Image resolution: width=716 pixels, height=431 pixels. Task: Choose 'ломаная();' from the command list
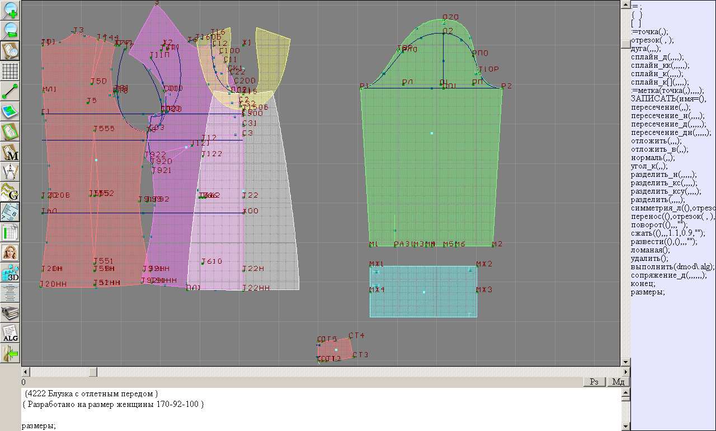650,250
